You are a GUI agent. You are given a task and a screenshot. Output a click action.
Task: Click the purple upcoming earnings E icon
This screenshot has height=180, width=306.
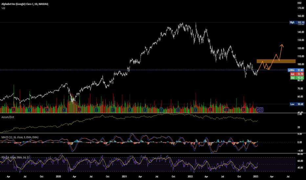[x=261, y=110]
